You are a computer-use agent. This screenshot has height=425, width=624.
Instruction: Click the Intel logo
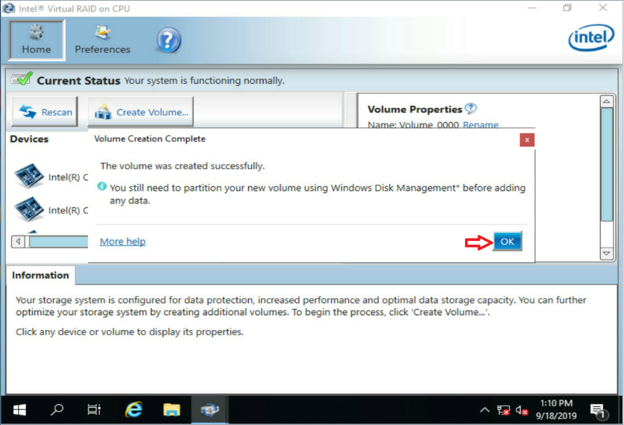591,37
